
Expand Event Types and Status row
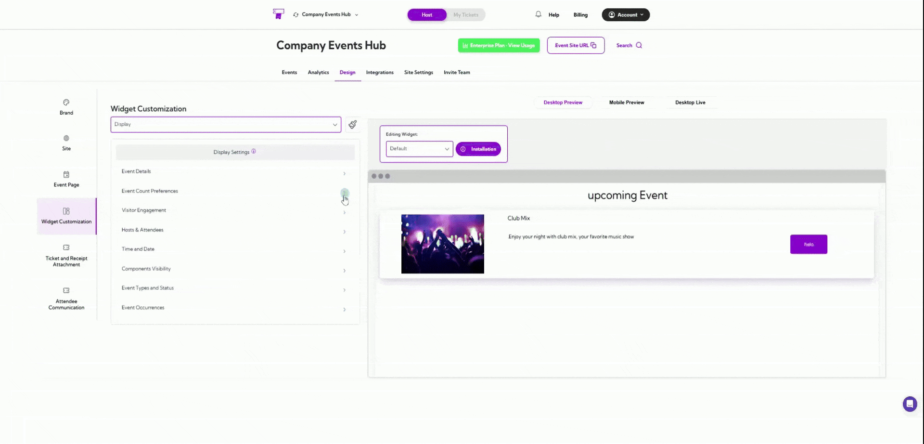tap(235, 288)
